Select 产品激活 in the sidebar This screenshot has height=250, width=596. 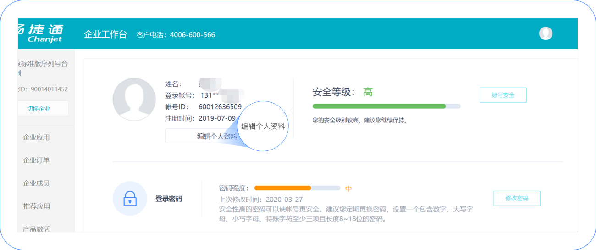pos(37,228)
